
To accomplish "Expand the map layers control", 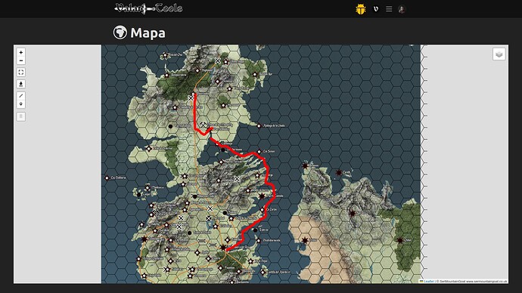I will pos(499,54).
